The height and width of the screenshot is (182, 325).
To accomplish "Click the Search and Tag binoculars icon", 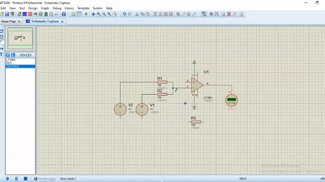I will pos(211,14).
